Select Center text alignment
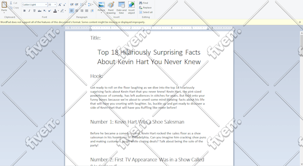This screenshot has height=166, width=303. click(77, 11)
